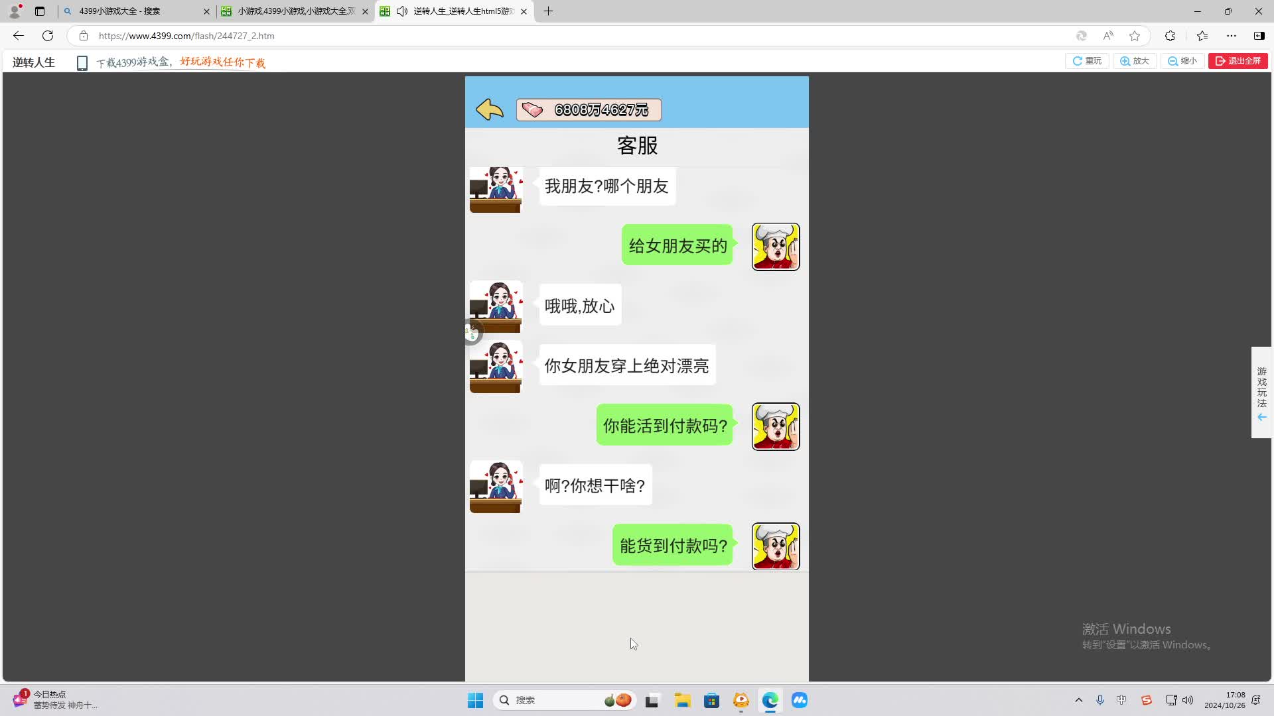Click the red 退出全屏 exit fullscreen button
1274x716 pixels.
pos(1238,60)
